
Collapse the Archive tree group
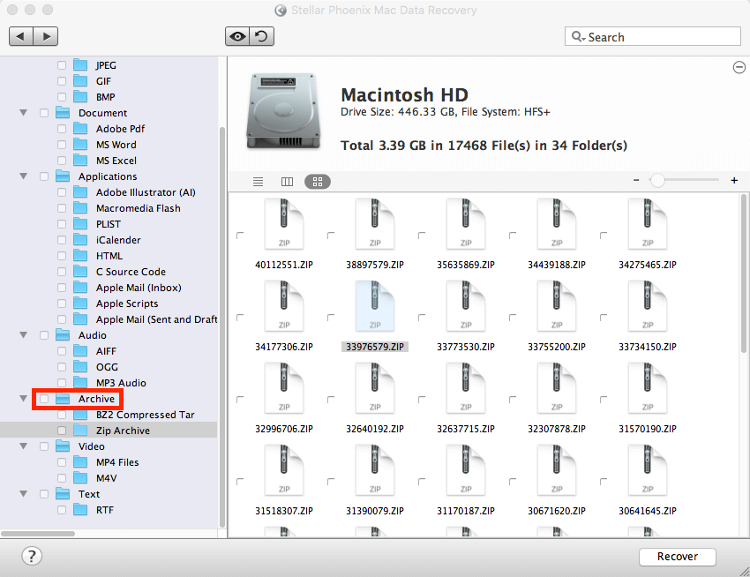click(24, 399)
